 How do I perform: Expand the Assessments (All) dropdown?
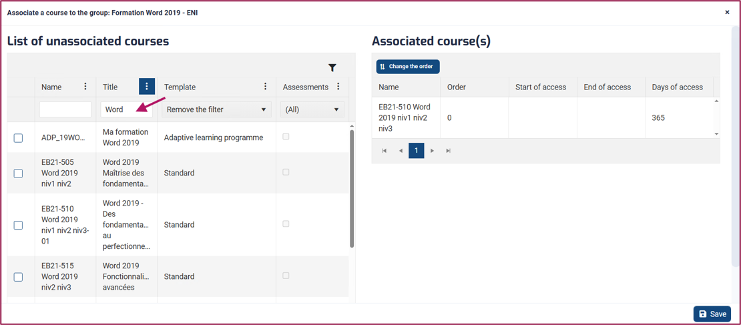pyautogui.click(x=312, y=109)
